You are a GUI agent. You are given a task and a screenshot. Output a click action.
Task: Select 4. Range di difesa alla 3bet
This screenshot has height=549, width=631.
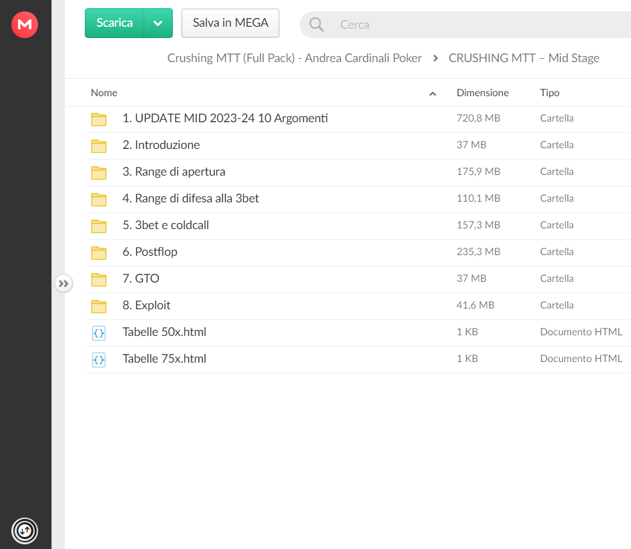pyautogui.click(x=359, y=199)
